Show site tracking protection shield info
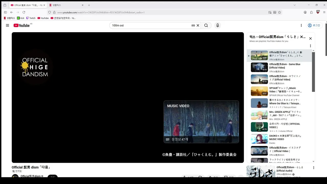This screenshot has width=327, height=184. coord(50,12)
